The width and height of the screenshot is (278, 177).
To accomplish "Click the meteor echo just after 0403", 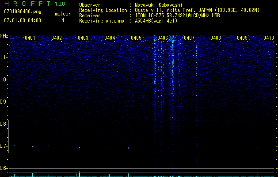I will [x=79, y=146].
